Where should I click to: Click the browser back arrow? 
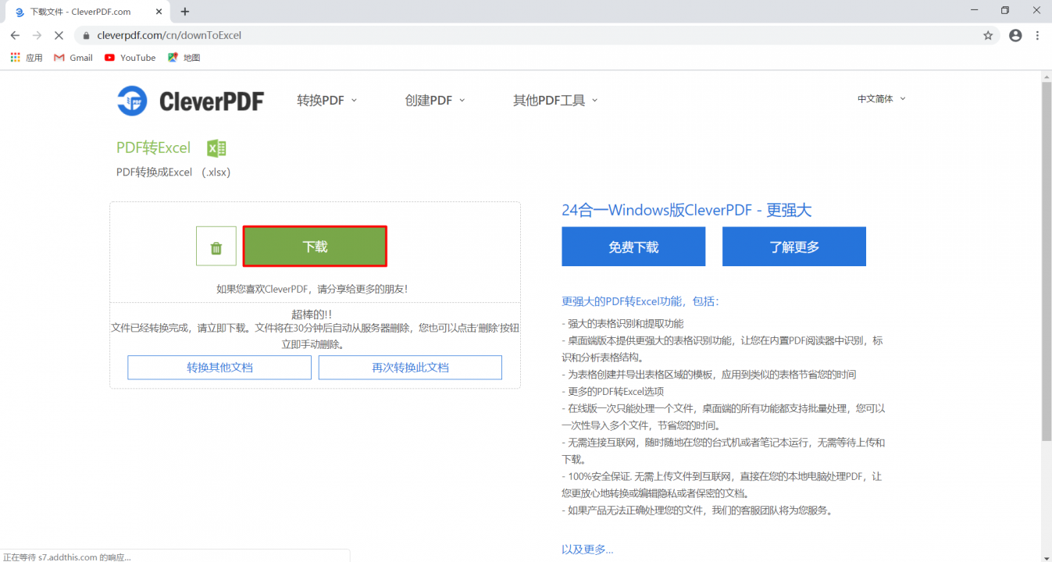tap(15, 35)
